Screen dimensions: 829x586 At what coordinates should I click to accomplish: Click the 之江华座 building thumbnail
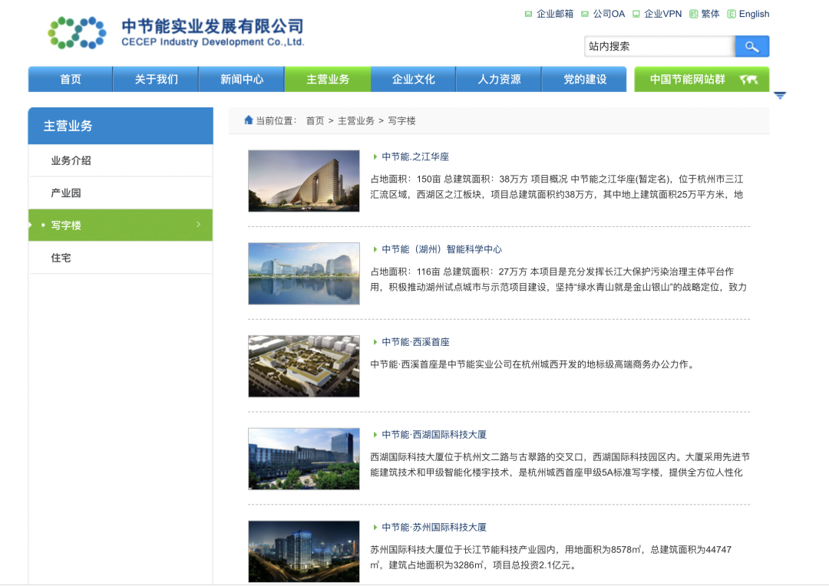point(304,181)
